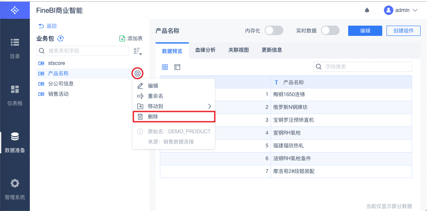
Task: Click the 创建组件 button
Action: click(x=403, y=31)
